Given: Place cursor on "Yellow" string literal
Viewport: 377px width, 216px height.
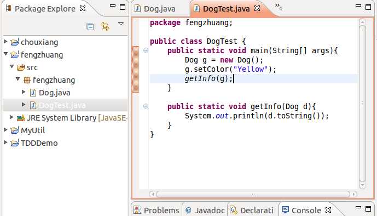Looking at the screenshot, I should [250, 70].
